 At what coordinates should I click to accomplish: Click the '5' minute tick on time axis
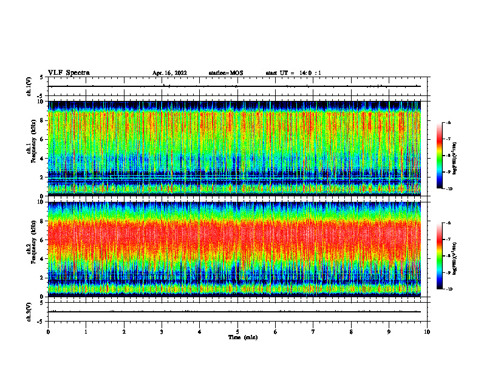[237, 332]
